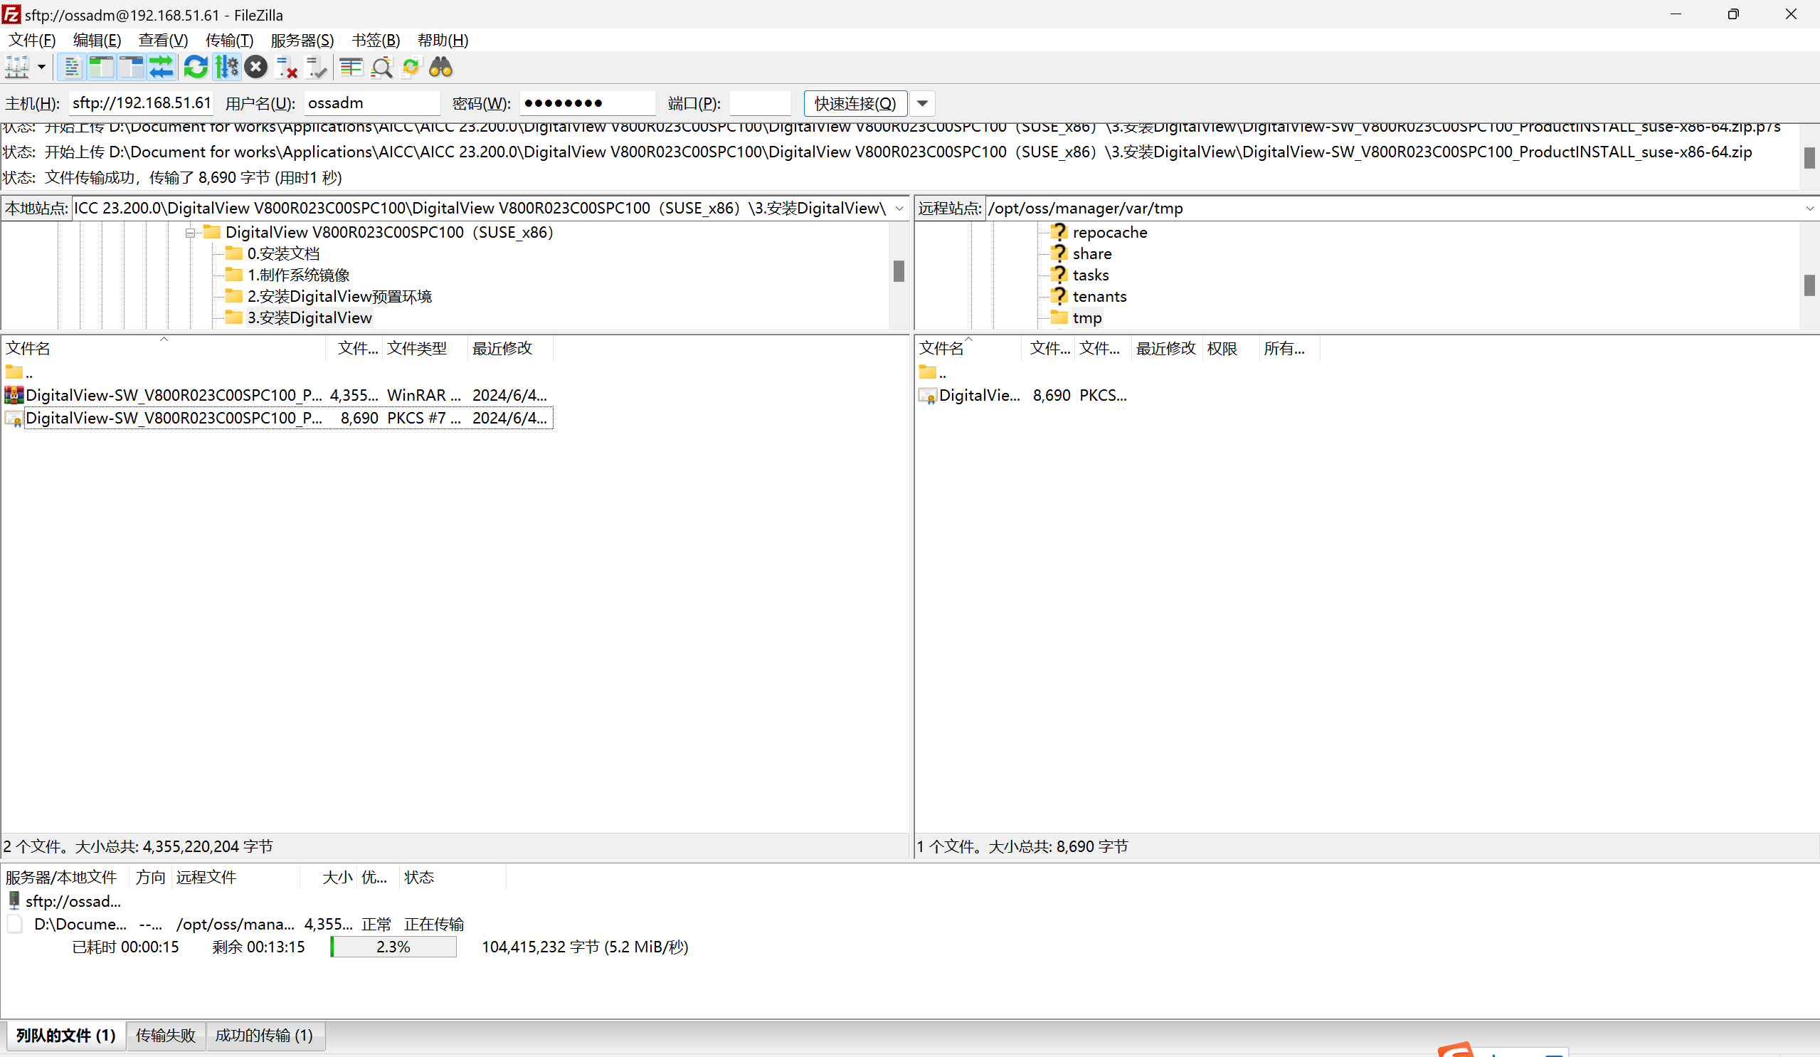Select share remote folder
The width and height of the screenshot is (1820, 1057).
[x=1092, y=253]
